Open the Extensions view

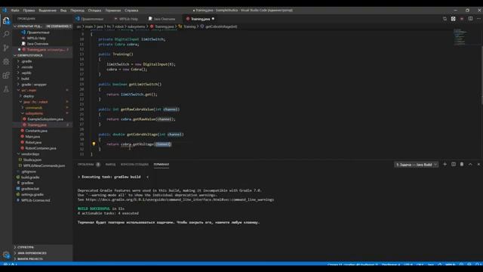6,76
